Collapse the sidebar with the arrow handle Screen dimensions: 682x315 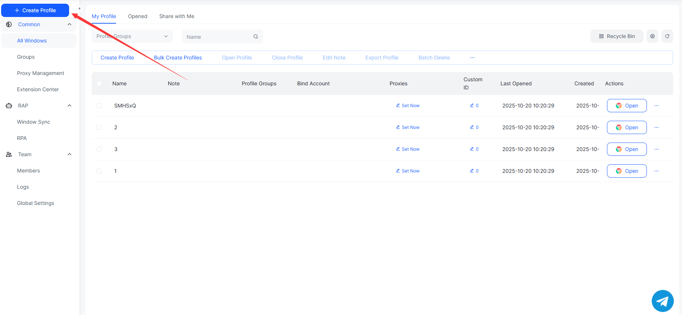[79, 8]
